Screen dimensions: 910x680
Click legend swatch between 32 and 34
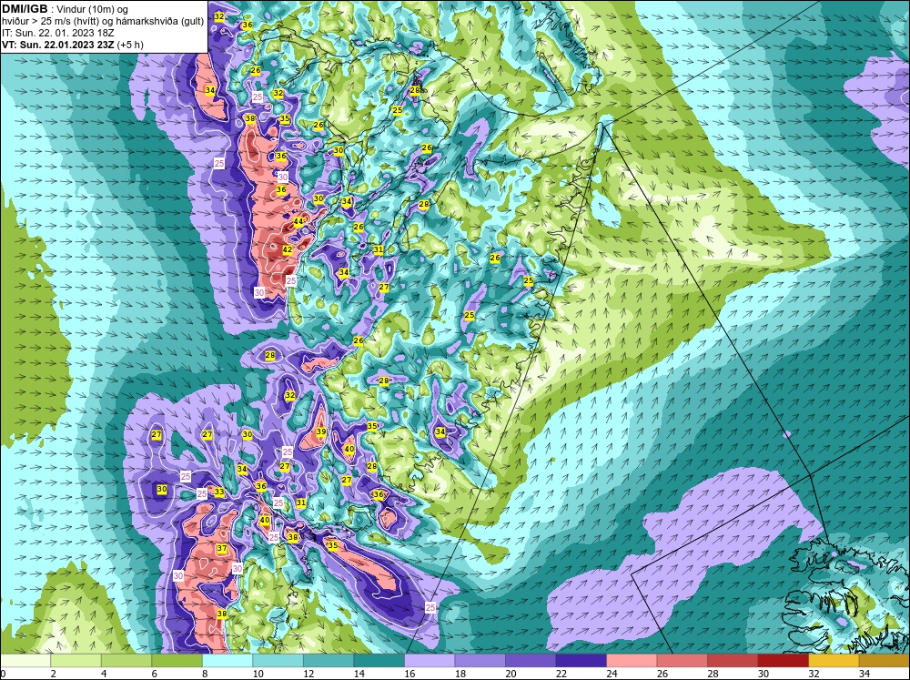point(834,660)
